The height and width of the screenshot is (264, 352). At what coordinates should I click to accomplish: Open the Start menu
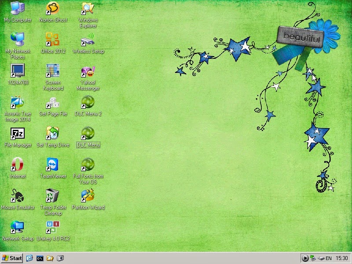click(12, 258)
